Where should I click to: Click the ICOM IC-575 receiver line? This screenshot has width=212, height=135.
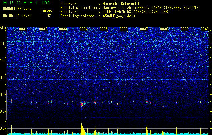coord(135,12)
